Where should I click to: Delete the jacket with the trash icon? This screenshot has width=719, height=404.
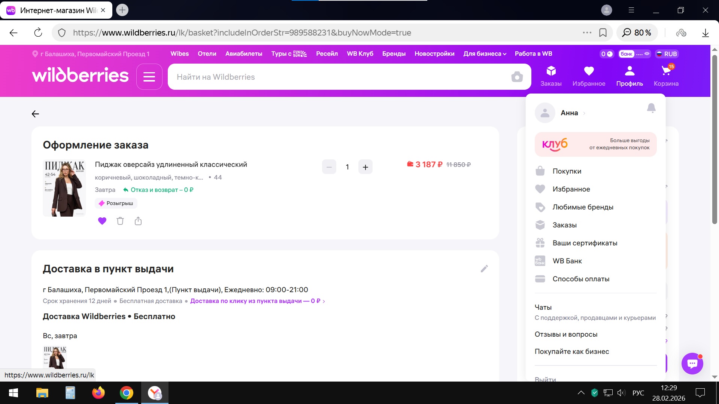[x=120, y=221]
